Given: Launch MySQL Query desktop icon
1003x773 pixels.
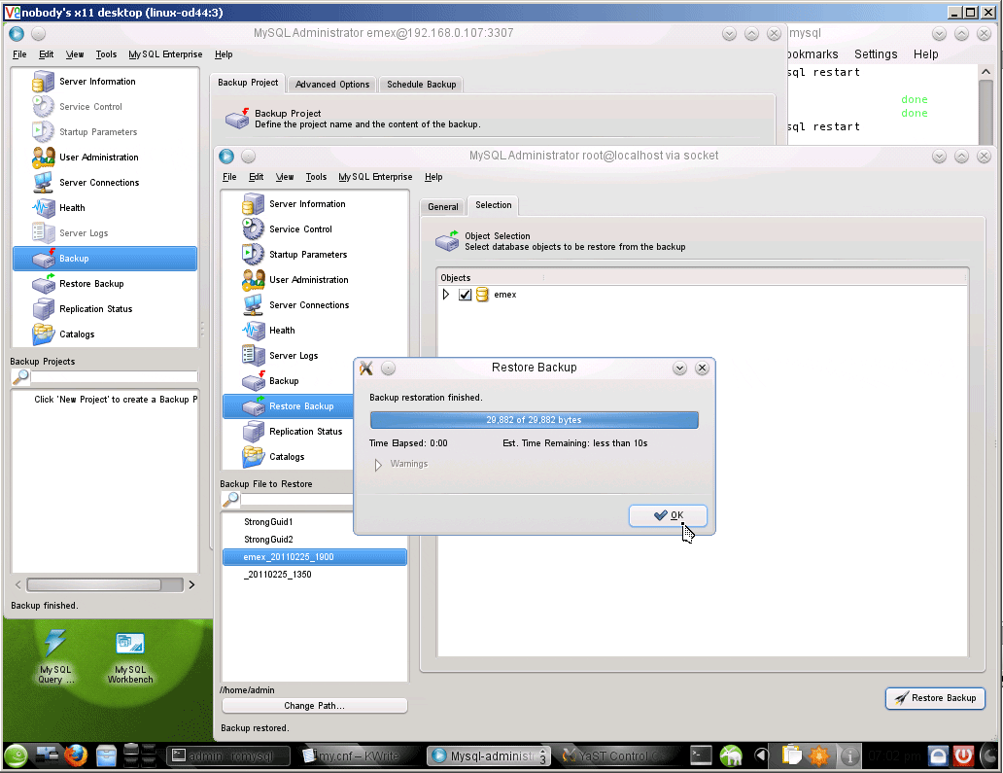Looking at the screenshot, I should 55,656.
